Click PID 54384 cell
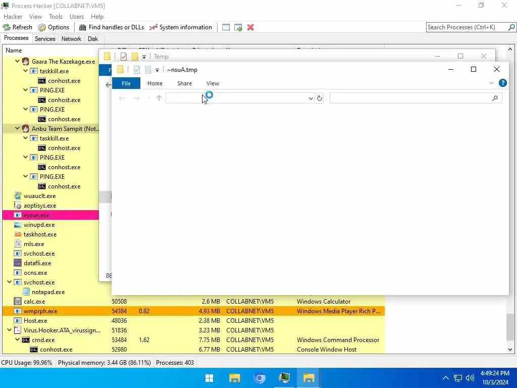The height and width of the screenshot is (388, 517). coord(119,311)
